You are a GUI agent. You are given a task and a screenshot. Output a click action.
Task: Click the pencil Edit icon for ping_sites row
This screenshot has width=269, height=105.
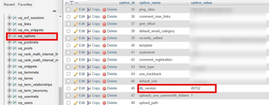pos(76,10)
